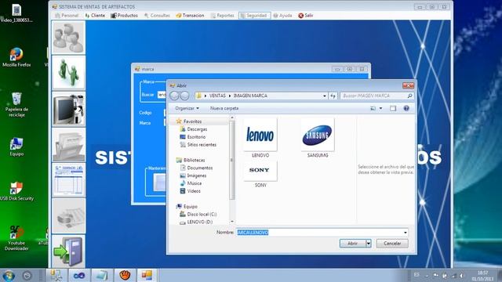
Task: Expand the address bar history dropdown
Action: [x=324, y=96]
